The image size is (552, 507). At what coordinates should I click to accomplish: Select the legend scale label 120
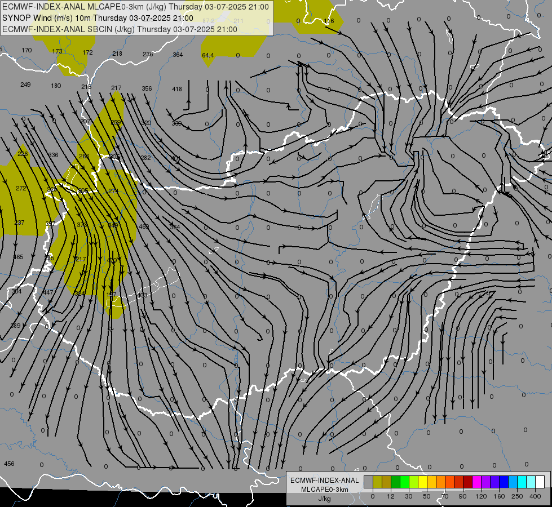(x=481, y=496)
